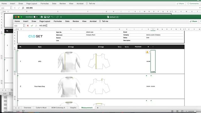Toggle the AutoSave switch in front window
The width and height of the screenshot is (201, 113).
pos(36,17)
